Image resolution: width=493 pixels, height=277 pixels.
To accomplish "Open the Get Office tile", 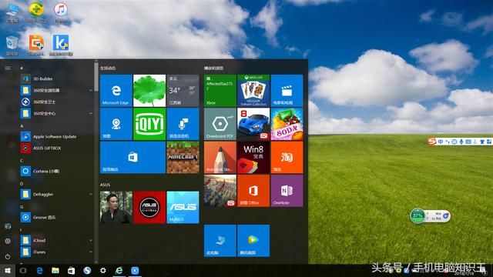I will [x=253, y=191].
